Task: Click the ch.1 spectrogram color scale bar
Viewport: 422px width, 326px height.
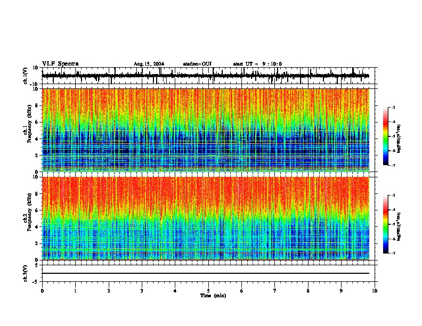Action: tap(386, 136)
